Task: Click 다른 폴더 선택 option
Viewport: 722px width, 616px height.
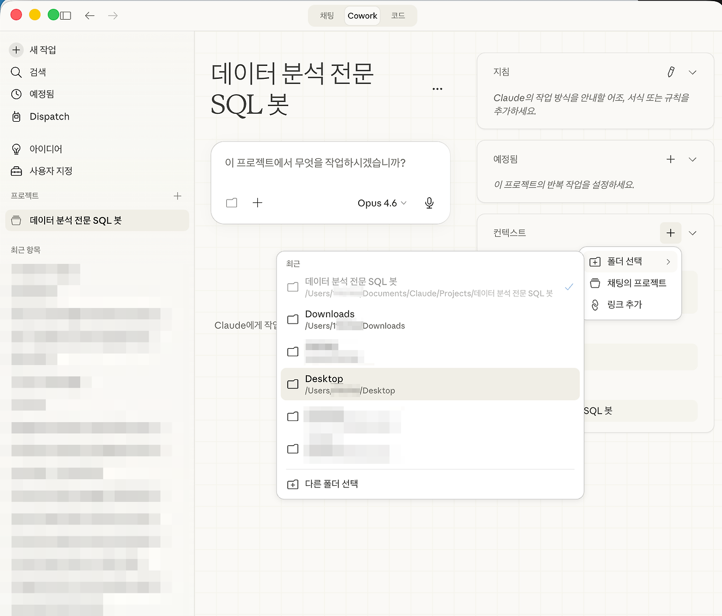Action: [430, 484]
